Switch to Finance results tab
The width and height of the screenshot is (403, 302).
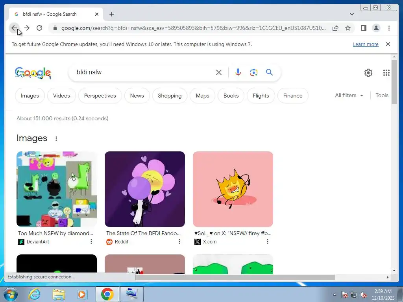pyautogui.click(x=293, y=96)
